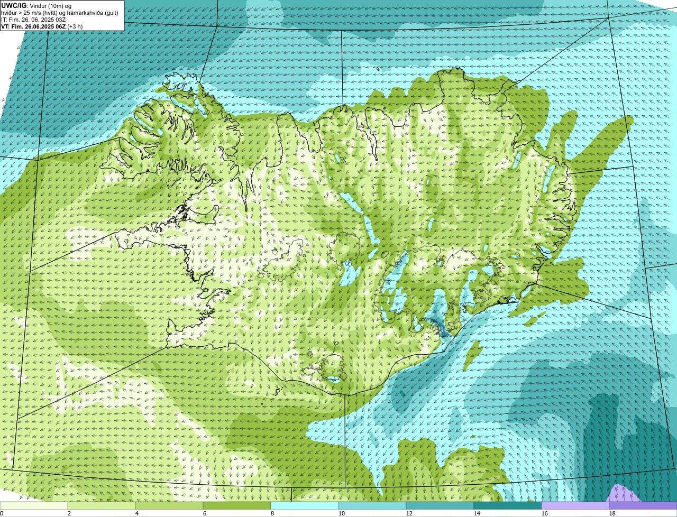The image size is (677, 517).
Task: Pick the 16–18 m/s lavender legend swatch
Action: tap(575, 505)
